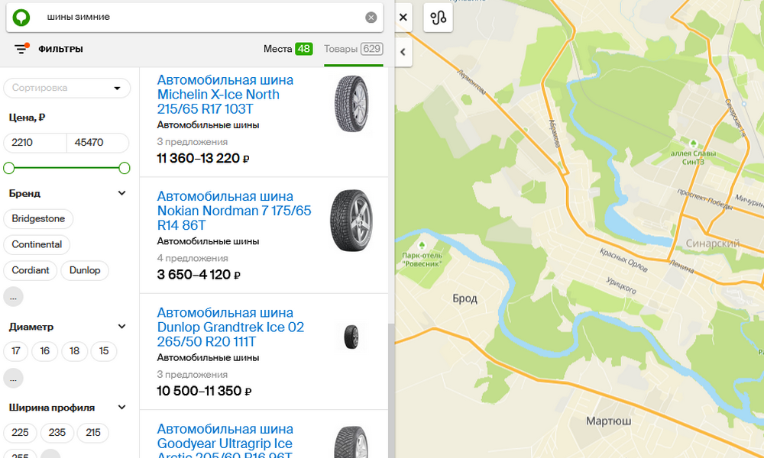Switch to the Товары tab
764x458 pixels.
pyautogui.click(x=353, y=49)
